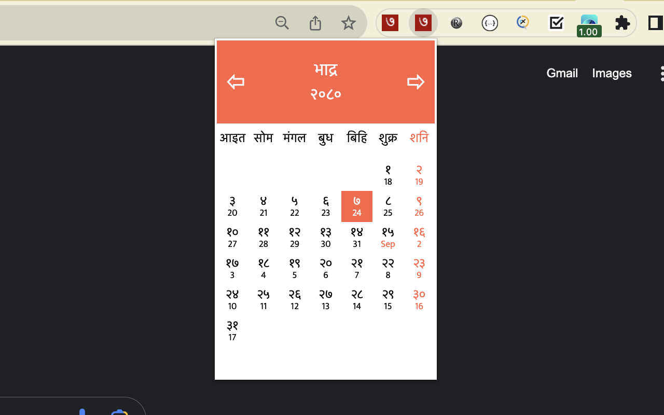The height and width of the screenshot is (415, 664).
Task: Select date १० with English date 27
Action: tap(232, 238)
